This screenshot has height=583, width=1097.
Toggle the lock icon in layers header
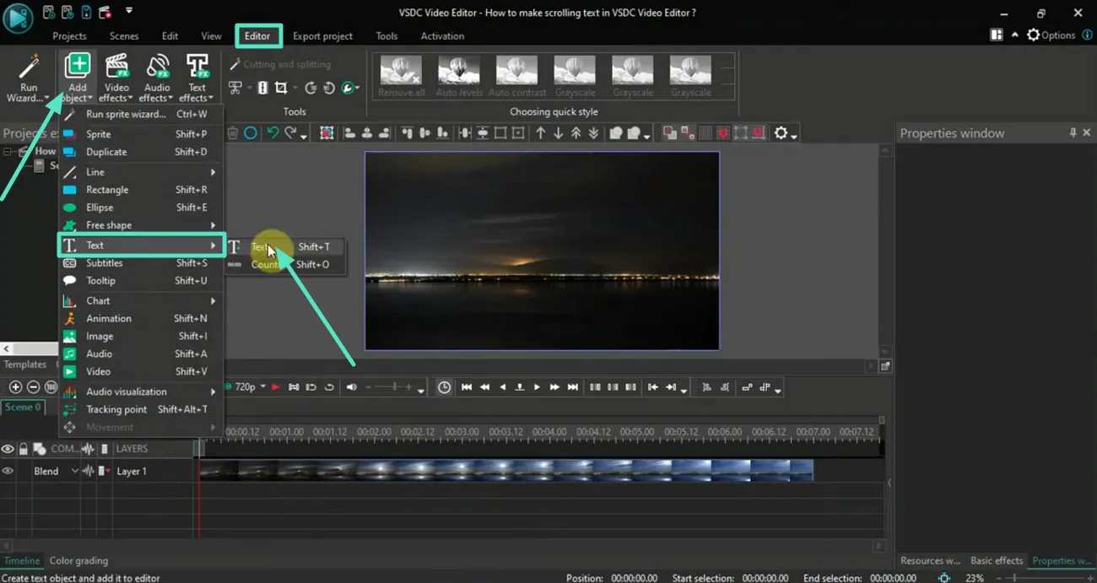(24, 449)
